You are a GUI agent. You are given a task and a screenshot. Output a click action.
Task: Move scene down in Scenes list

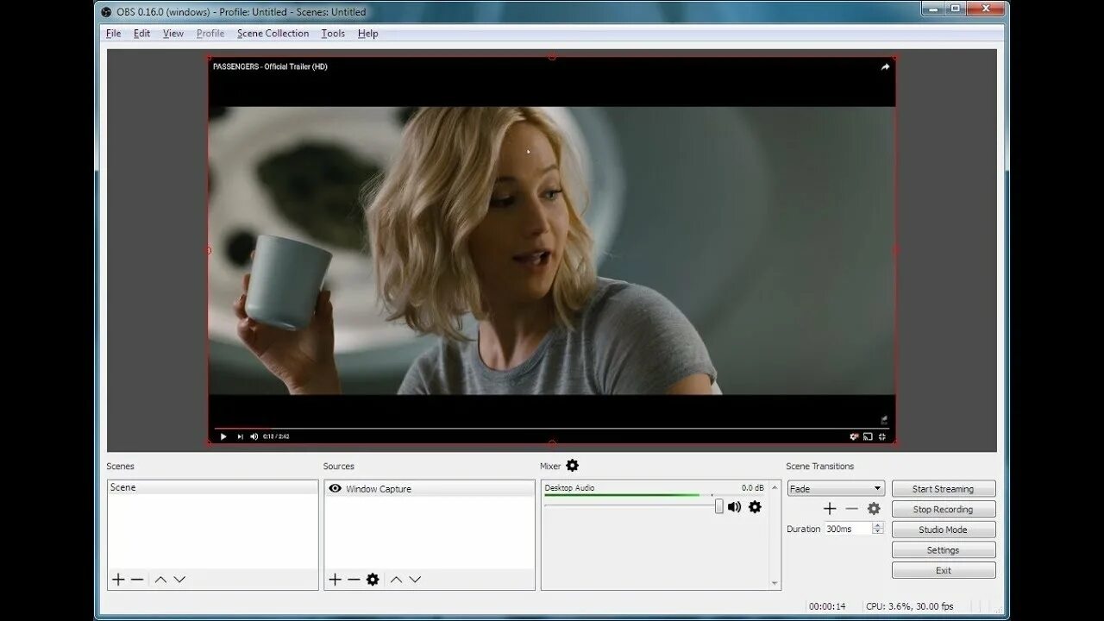pos(179,580)
